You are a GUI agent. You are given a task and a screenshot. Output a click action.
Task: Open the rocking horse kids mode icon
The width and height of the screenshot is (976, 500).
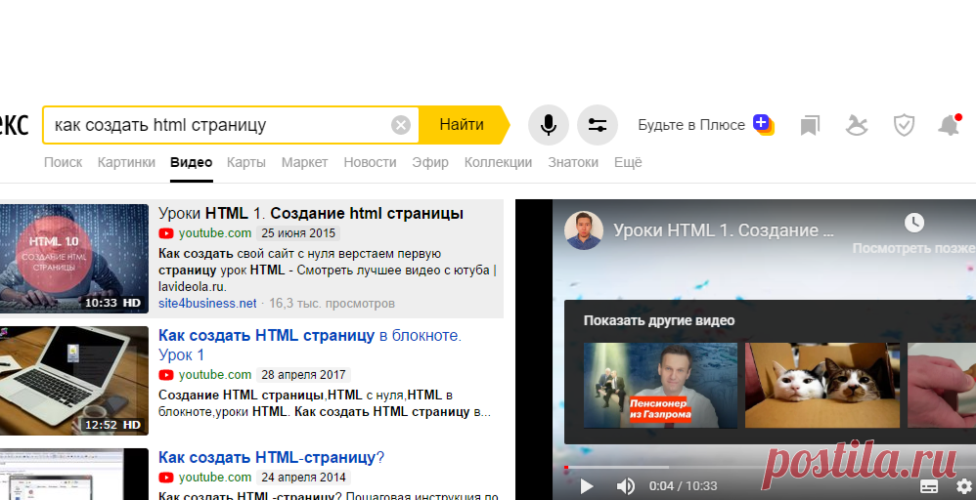pos(857,125)
